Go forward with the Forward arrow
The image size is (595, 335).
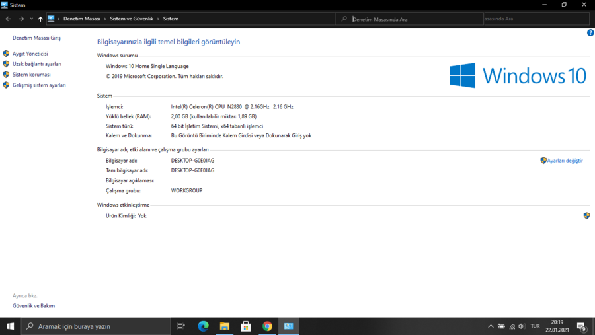21,19
